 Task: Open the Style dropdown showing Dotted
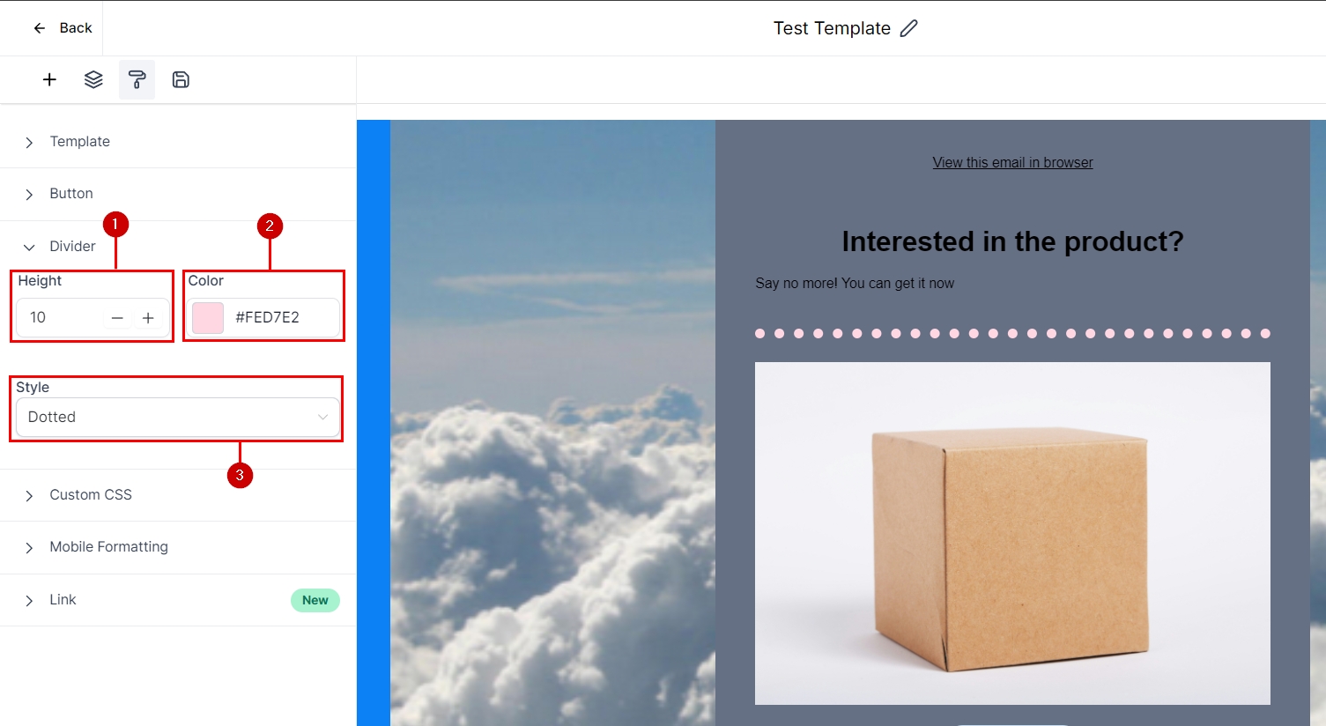(x=177, y=417)
